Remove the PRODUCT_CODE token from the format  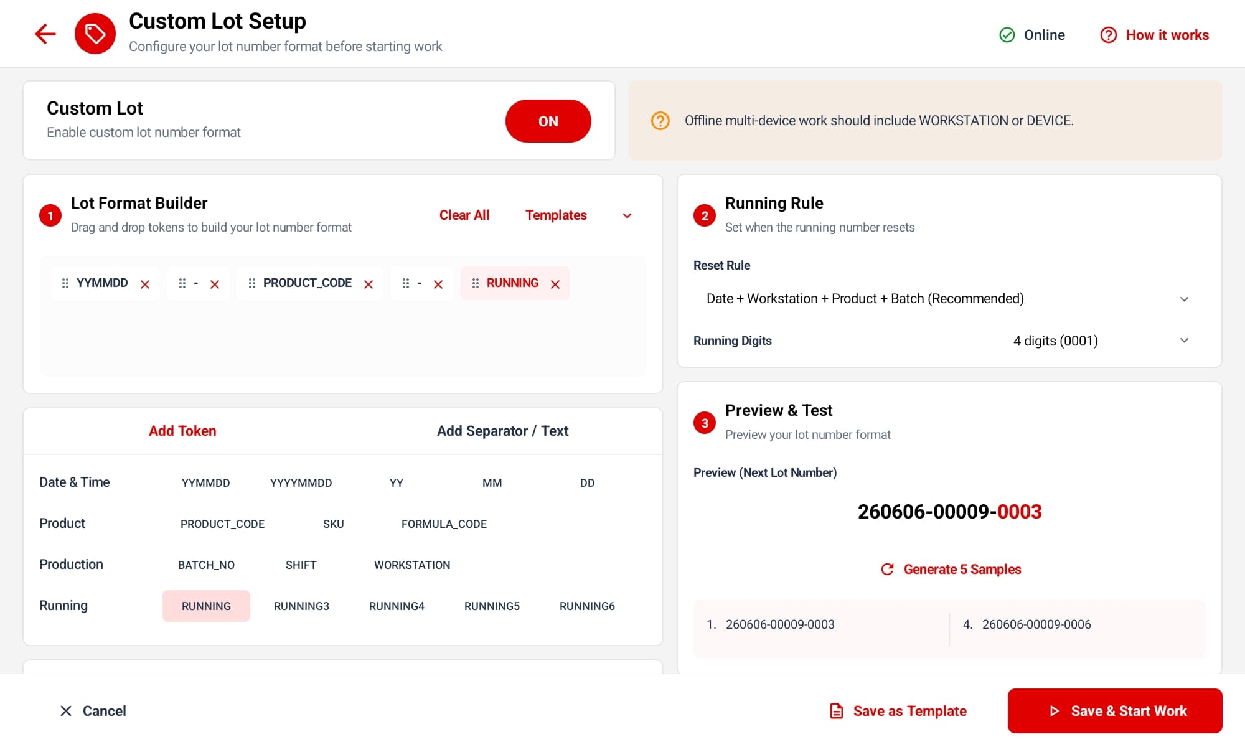pos(369,284)
